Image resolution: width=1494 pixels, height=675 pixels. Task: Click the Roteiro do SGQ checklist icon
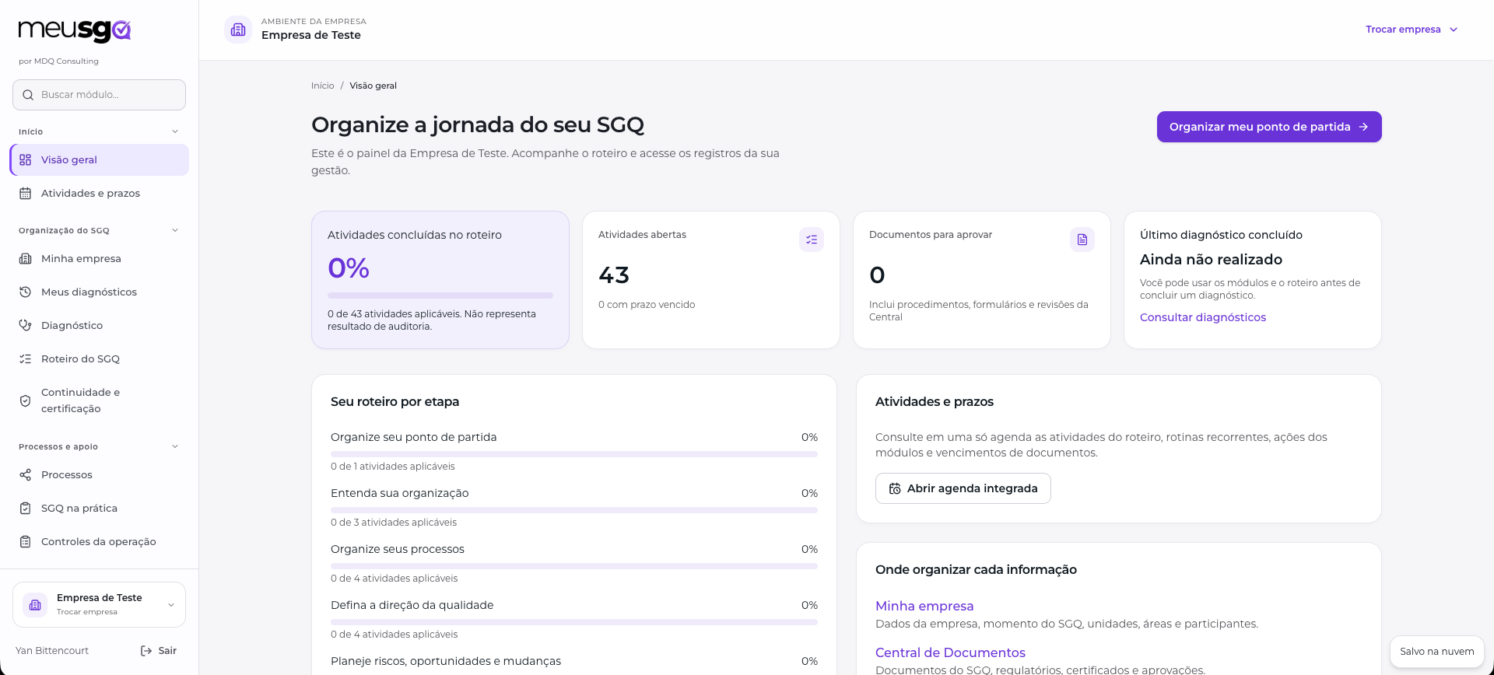[x=26, y=358]
